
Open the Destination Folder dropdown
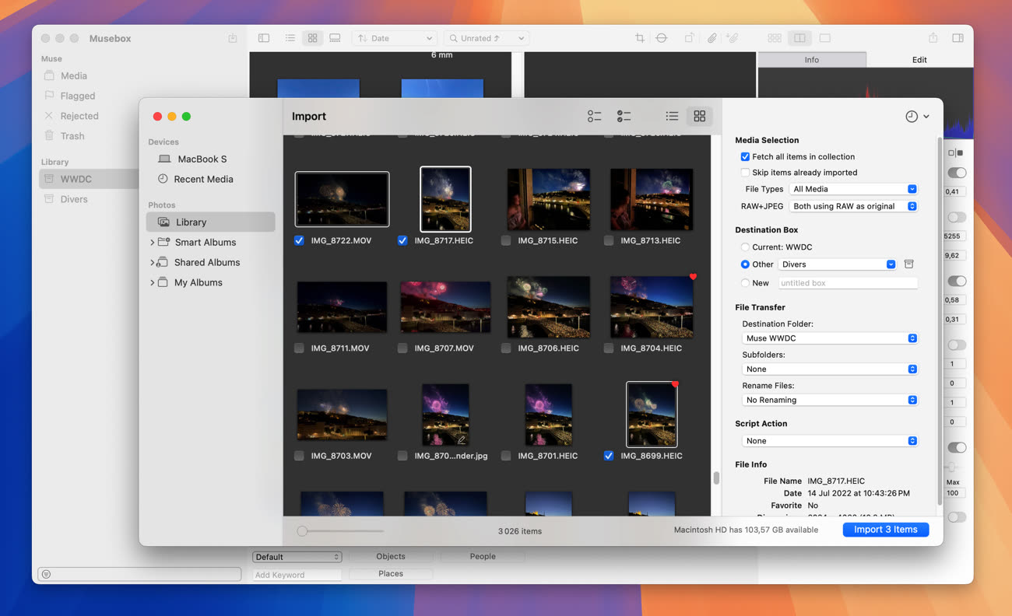pos(830,338)
